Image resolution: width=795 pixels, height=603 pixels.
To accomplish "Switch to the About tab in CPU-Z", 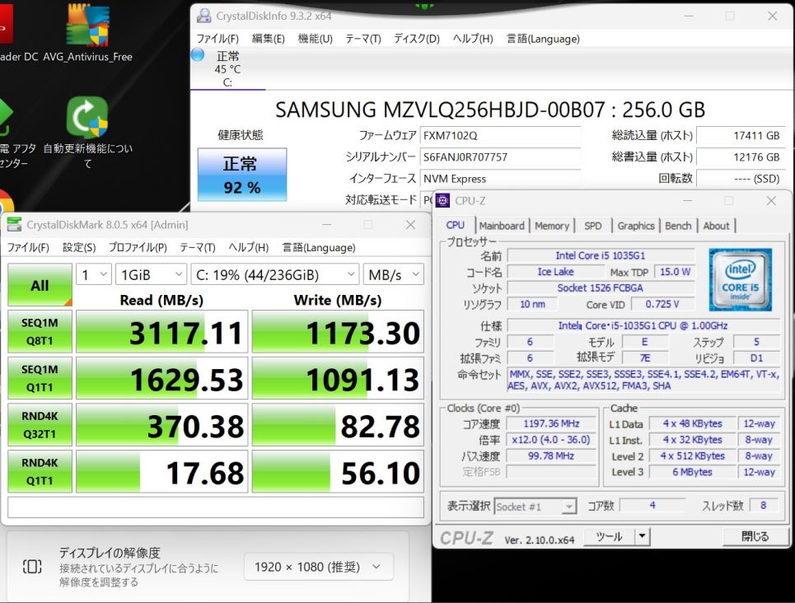I will point(716,226).
